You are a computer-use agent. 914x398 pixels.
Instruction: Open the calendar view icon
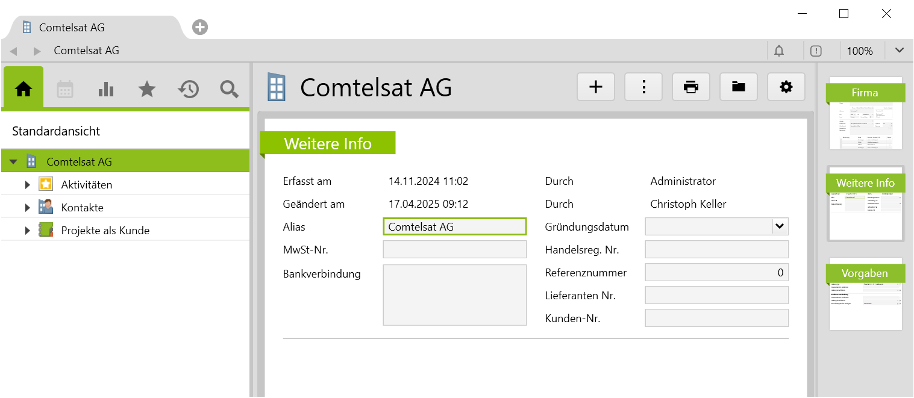[65, 89]
